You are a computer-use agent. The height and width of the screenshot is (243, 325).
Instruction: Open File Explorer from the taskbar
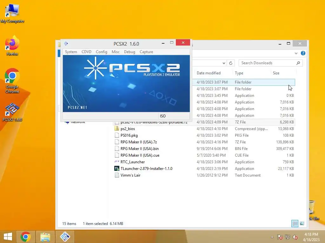tap(45, 237)
